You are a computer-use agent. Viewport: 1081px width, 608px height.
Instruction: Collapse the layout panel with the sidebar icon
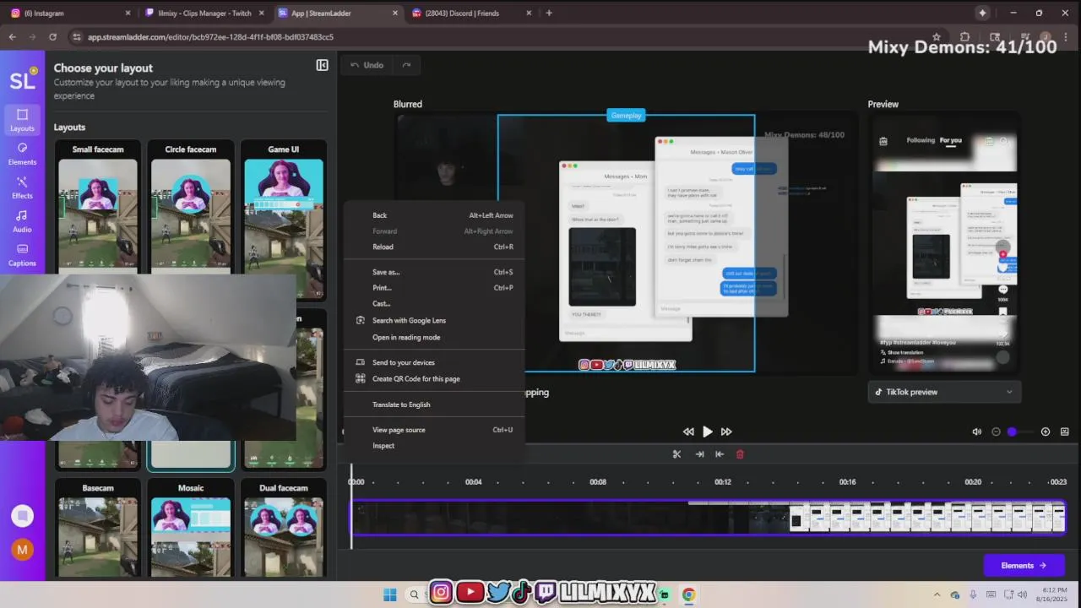coord(322,65)
